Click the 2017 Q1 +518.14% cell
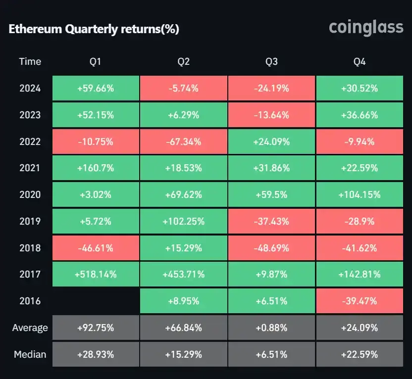This screenshot has height=379, width=412. click(x=96, y=274)
